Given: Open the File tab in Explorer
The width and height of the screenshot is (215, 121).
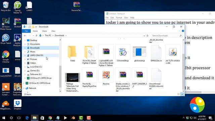Looking at the screenshot, I should (x=26, y=31).
